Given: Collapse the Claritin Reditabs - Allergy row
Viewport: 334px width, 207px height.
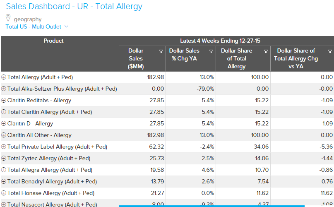Looking at the screenshot, I should (x=4, y=101).
